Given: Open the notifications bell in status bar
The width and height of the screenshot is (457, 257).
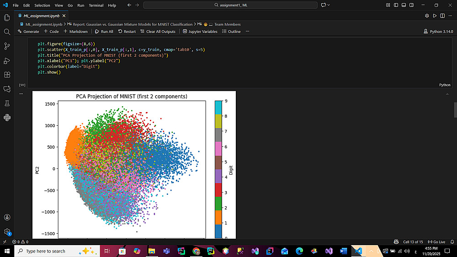Looking at the screenshot, I should tap(452, 242).
